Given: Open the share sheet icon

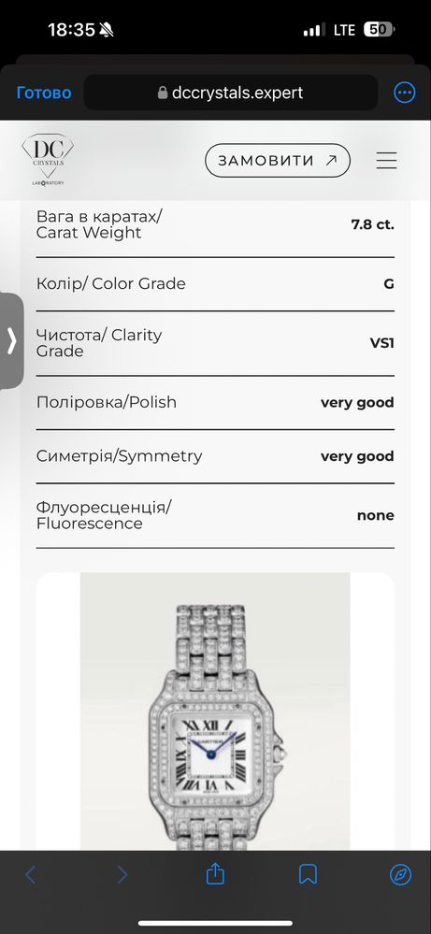Looking at the screenshot, I should 215,874.
